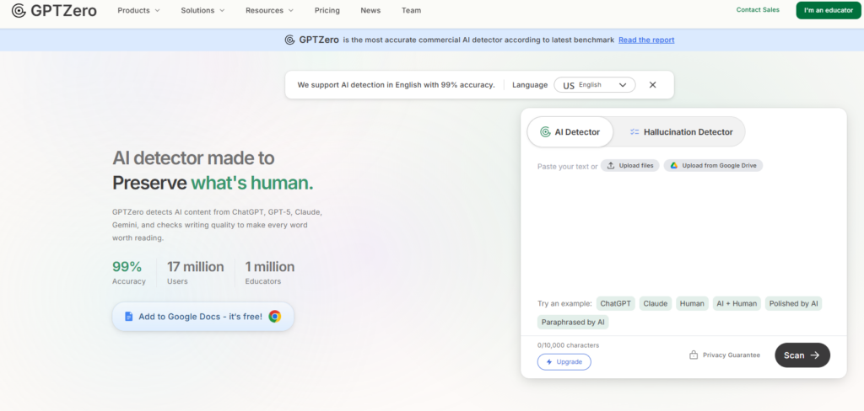
Task: Click the Preserve what's human headline
Action: (x=213, y=184)
